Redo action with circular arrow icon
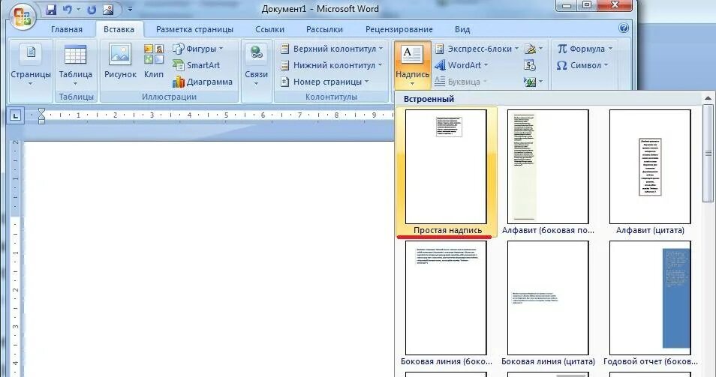Screen dimensions: 716x377 [92, 9]
